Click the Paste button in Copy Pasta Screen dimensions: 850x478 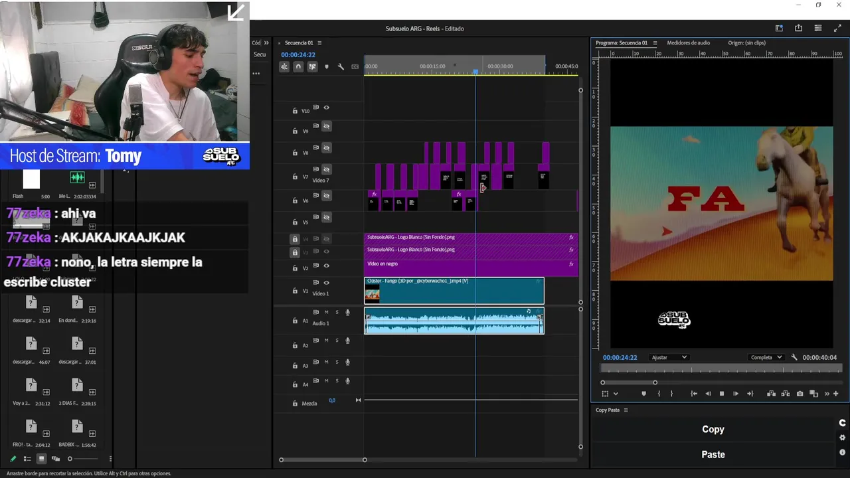point(713,455)
